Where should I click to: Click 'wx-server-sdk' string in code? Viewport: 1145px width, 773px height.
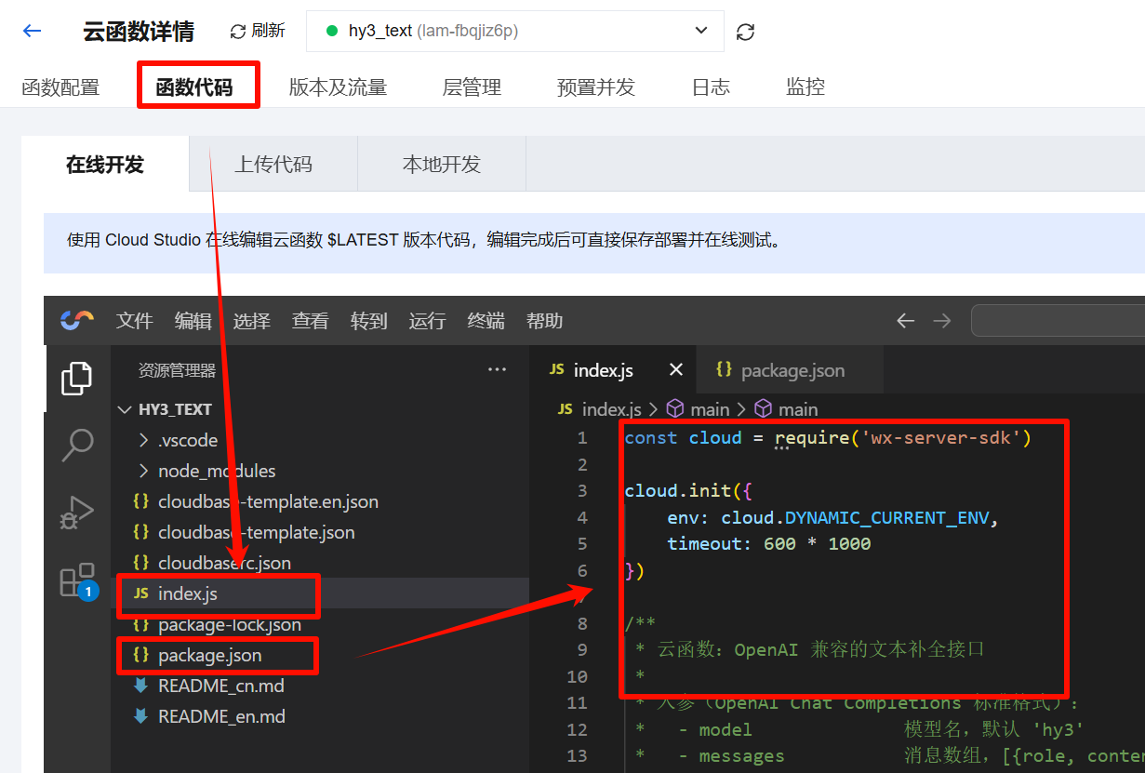click(942, 438)
